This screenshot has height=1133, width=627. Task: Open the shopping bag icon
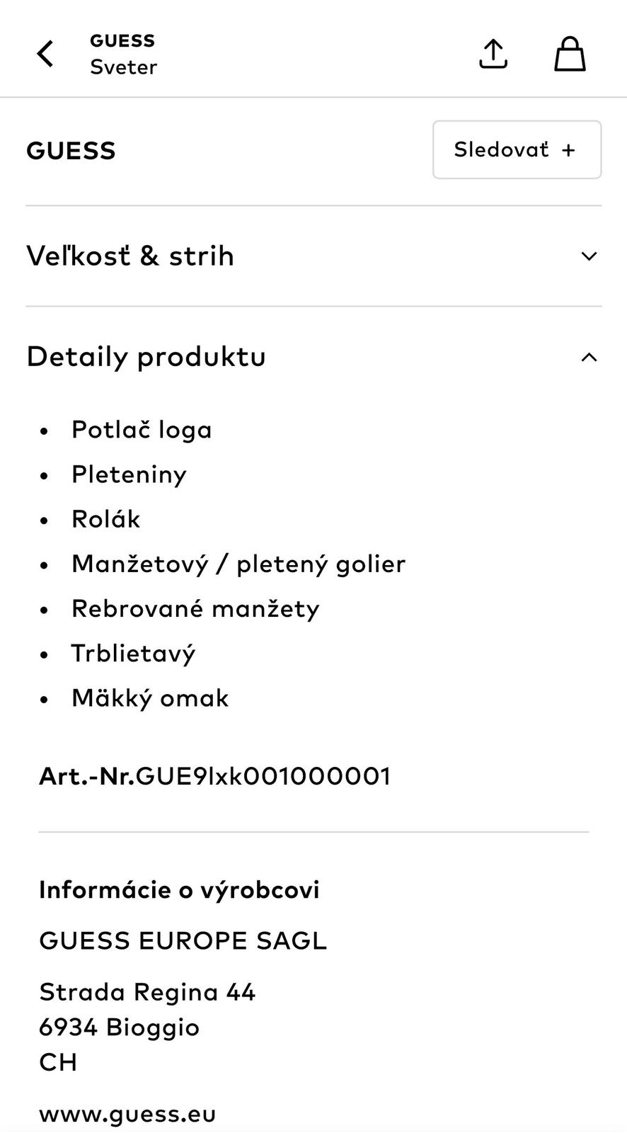[570, 54]
